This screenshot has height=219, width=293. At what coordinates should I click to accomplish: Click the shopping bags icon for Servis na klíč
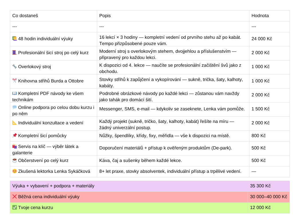tap(15, 147)
